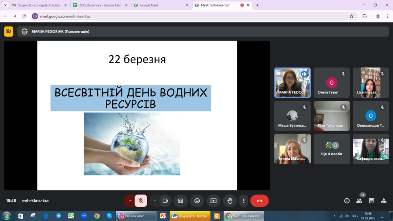The image size is (393, 221).
Task: Open the Activities shapes icon
Action: (384, 201)
